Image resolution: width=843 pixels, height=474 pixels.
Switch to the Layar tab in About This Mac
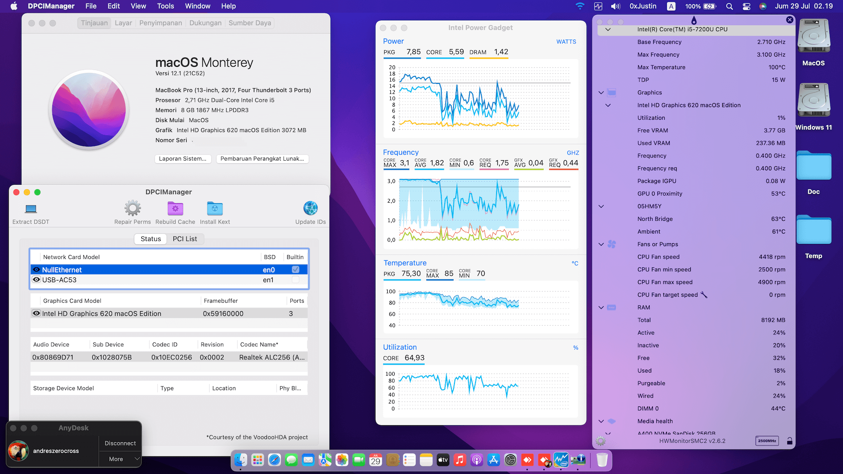(x=123, y=23)
